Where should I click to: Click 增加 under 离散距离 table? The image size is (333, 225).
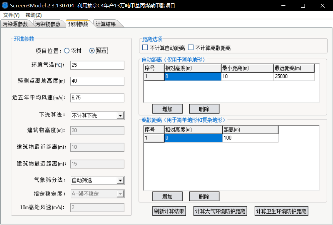168,196
